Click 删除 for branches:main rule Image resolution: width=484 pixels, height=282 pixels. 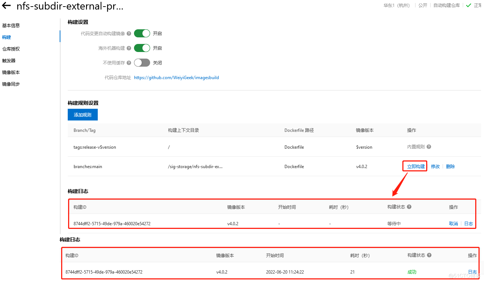pyautogui.click(x=450, y=166)
